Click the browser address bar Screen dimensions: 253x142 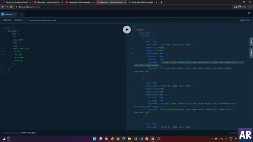123,7
